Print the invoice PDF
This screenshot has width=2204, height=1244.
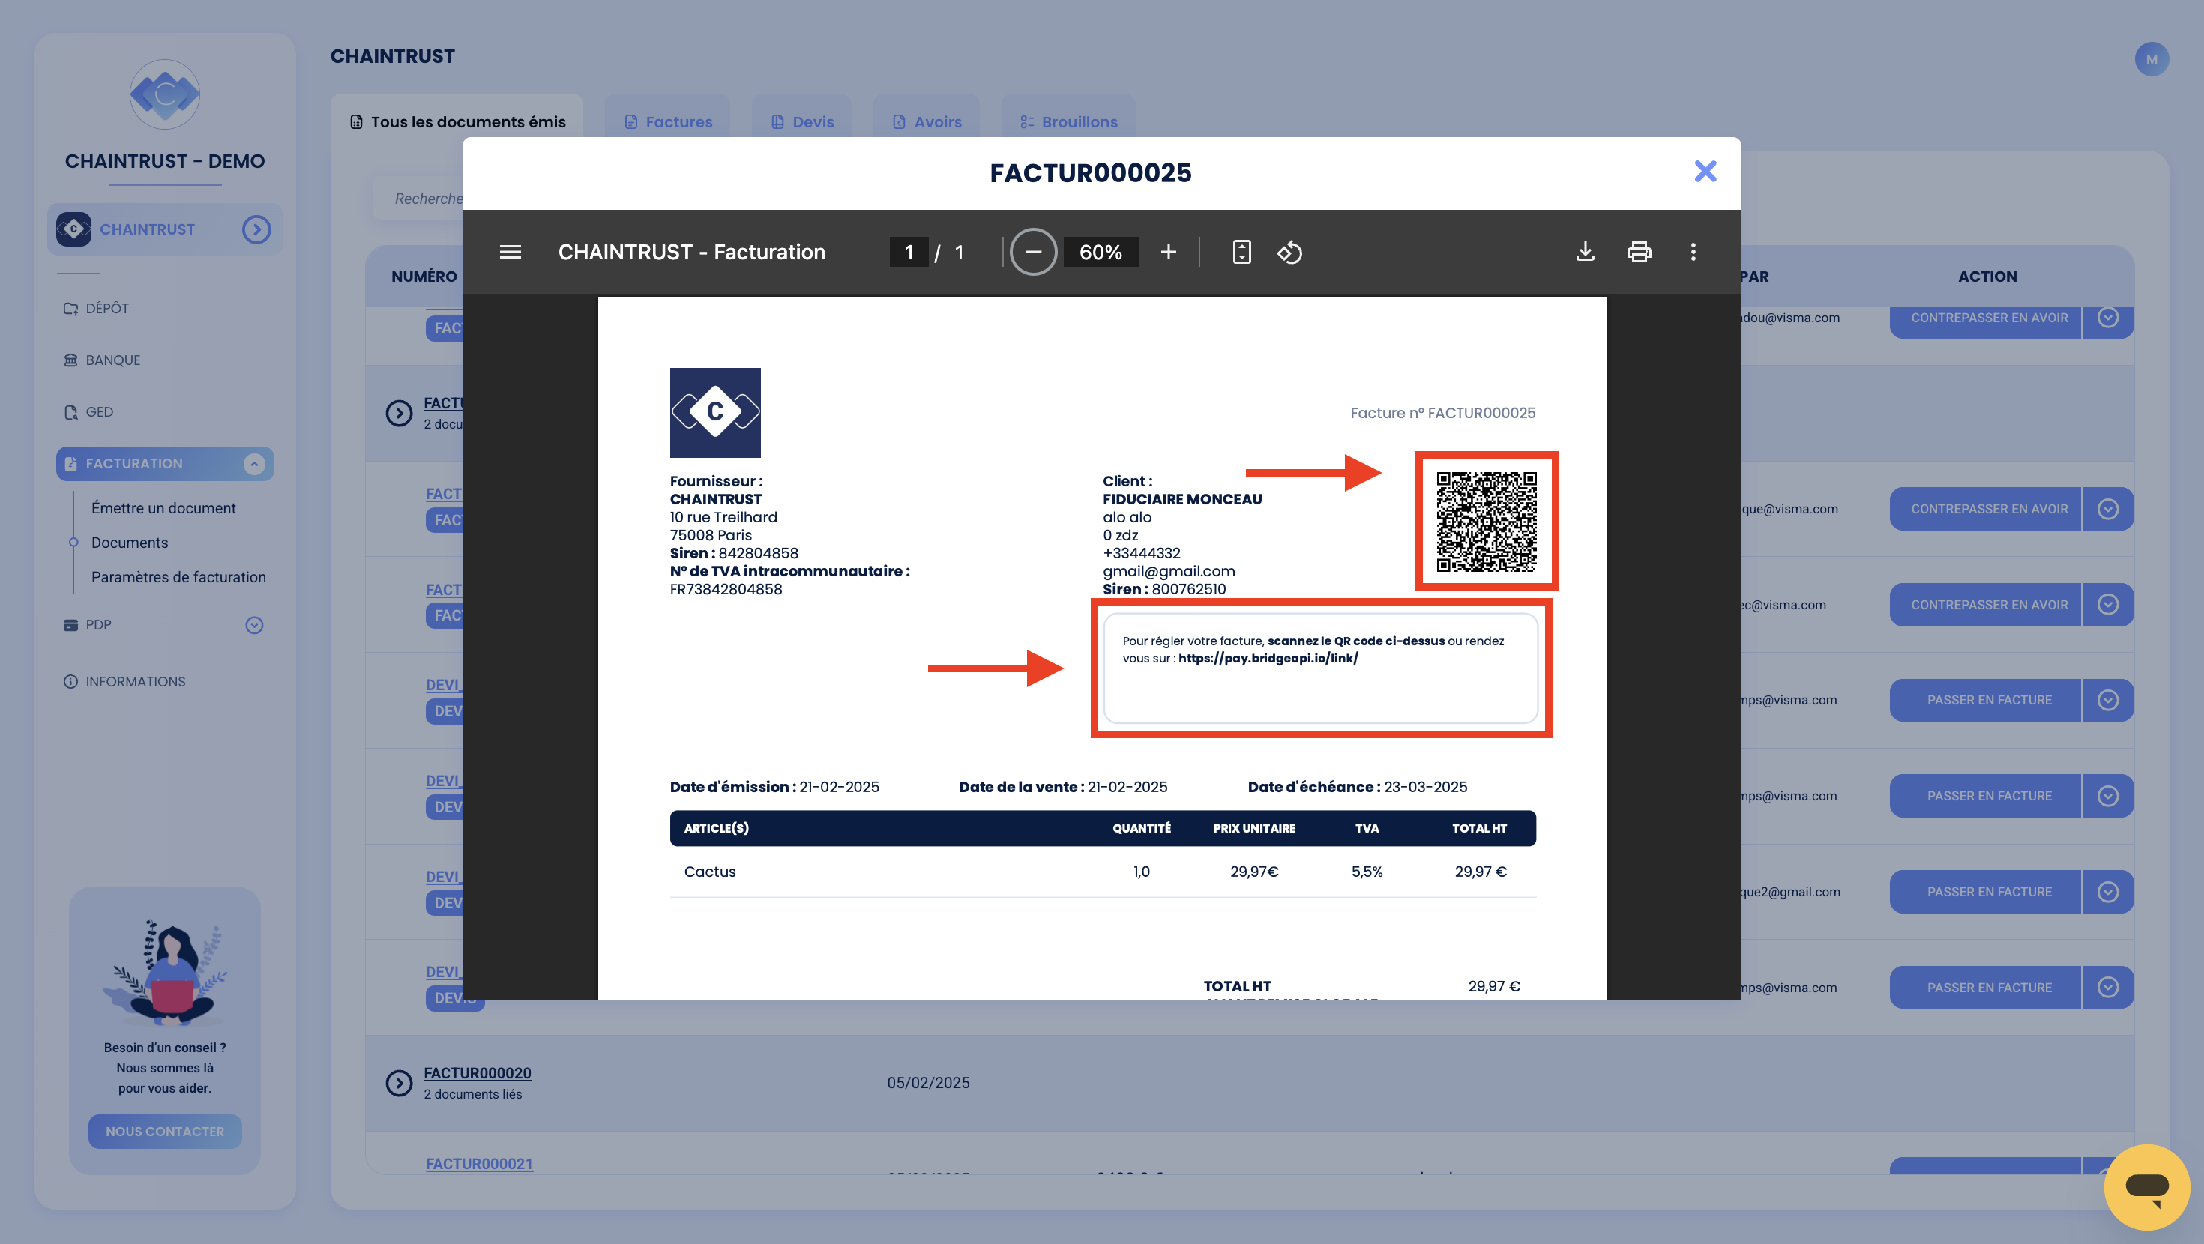[1639, 252]
